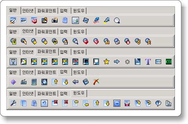Click the purple crosshair target icon
188x124 pixels.
13,82
